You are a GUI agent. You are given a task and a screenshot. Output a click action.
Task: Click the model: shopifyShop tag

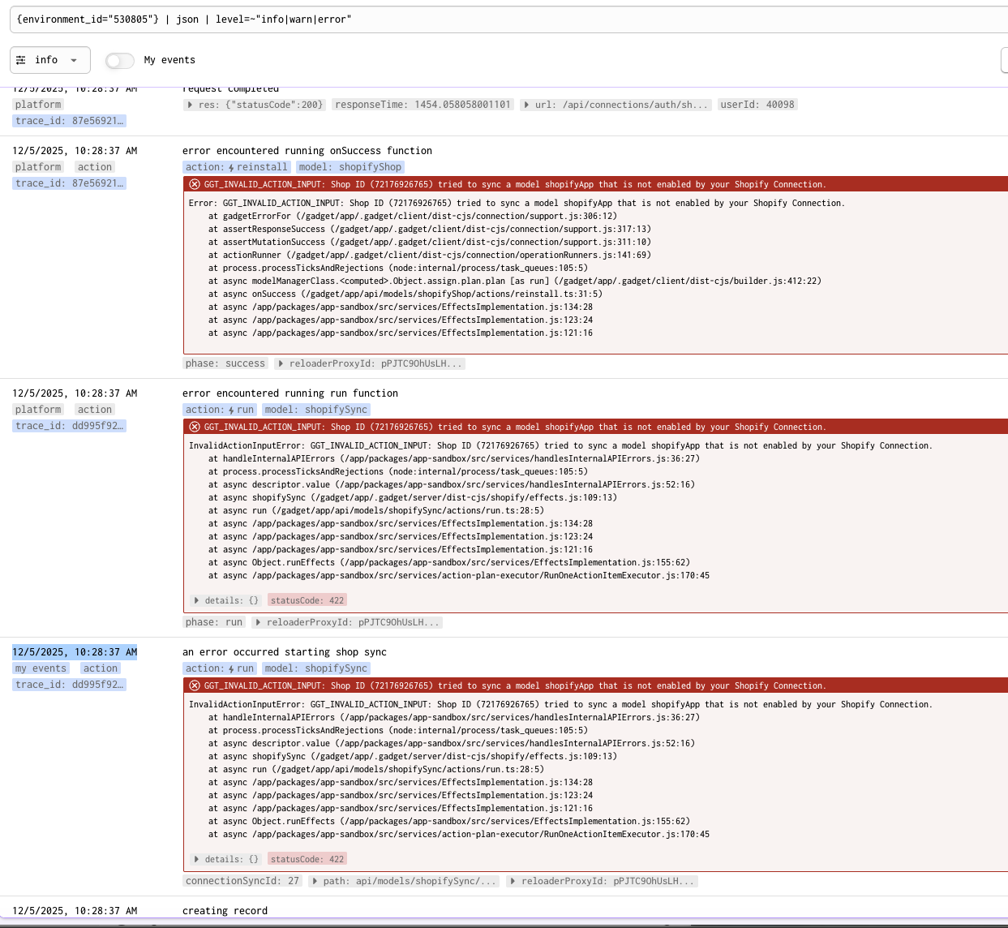[350, 167]
